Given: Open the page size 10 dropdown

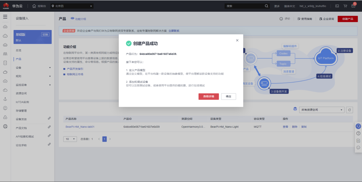Looking at the screenshot, I should click(x=70, y=139).
